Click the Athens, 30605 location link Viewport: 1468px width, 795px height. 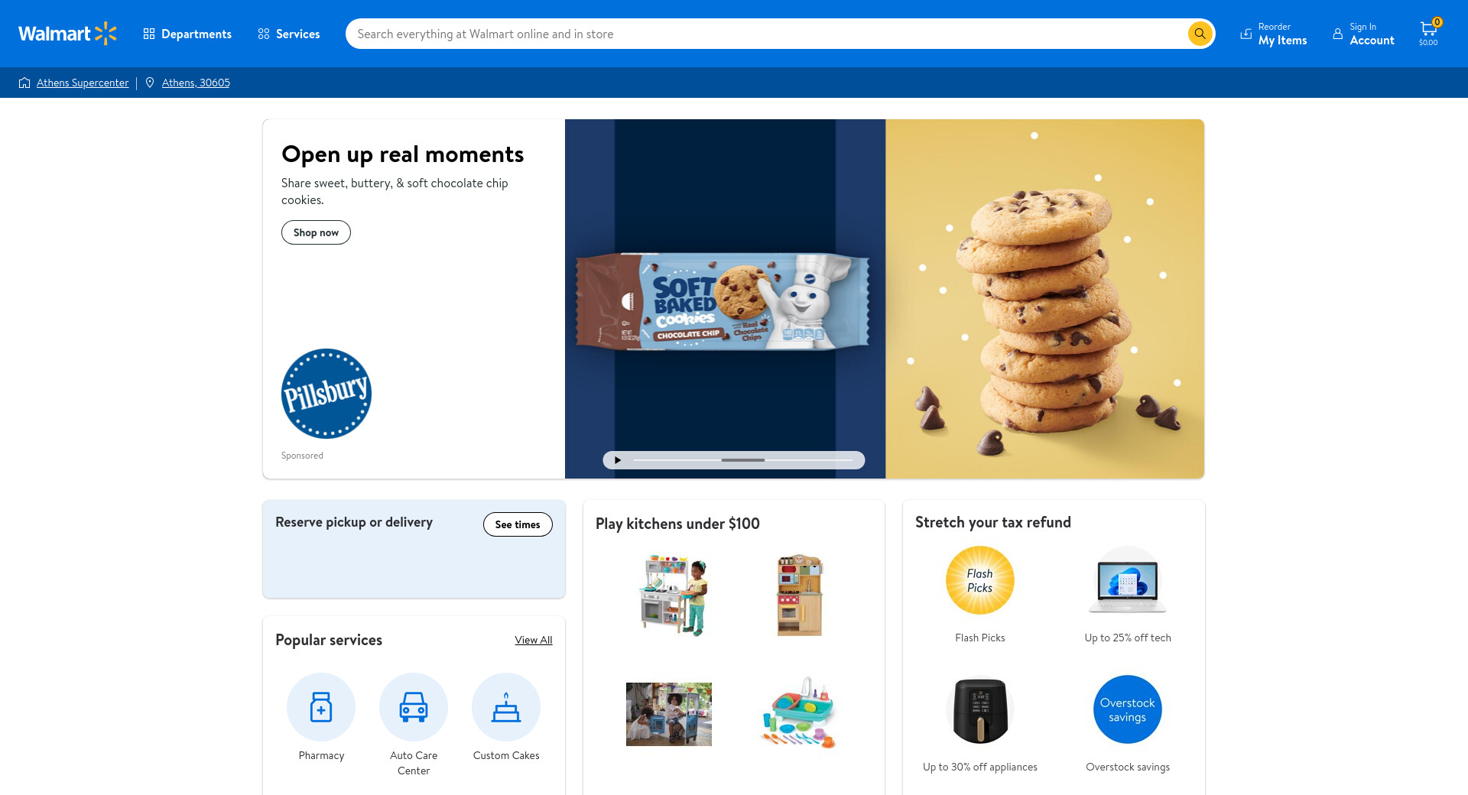[x=196, y=83]
